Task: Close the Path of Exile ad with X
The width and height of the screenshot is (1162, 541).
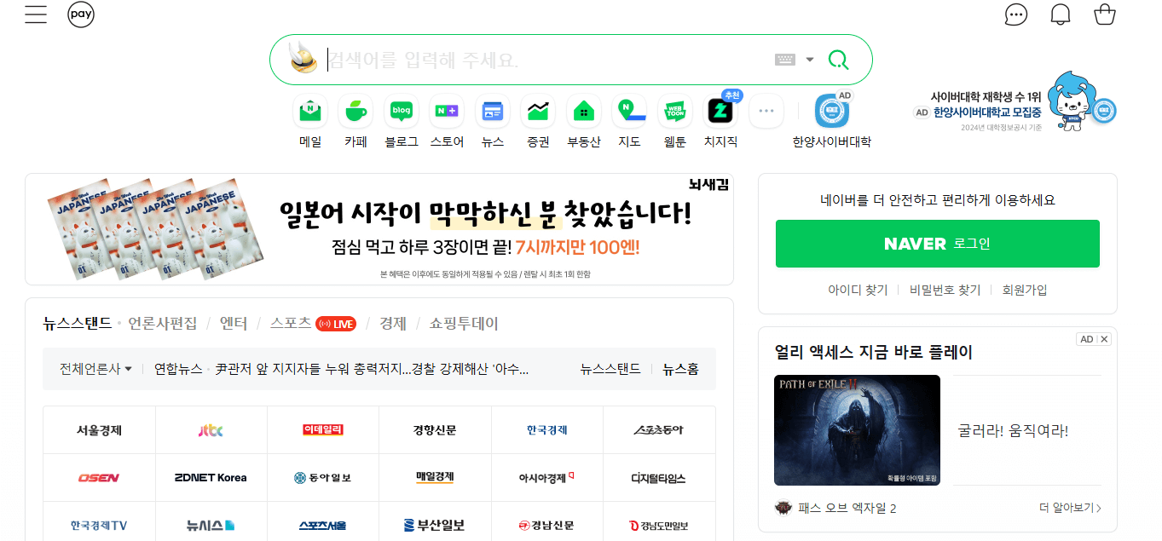Action: point(1104,339)
